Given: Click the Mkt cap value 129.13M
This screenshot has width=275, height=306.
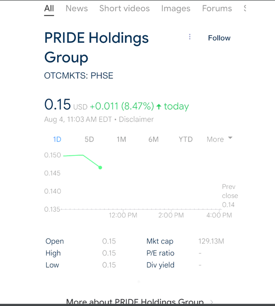Looking at the screenshot, I should pyautogui.click(x=211, y=241).
